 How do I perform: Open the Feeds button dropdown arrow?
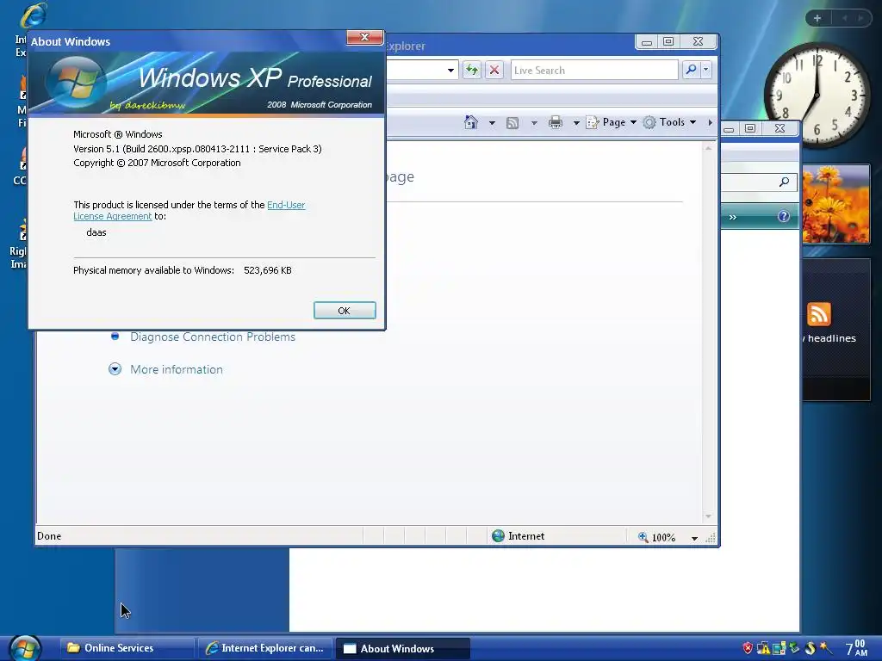tap(534, 122)
